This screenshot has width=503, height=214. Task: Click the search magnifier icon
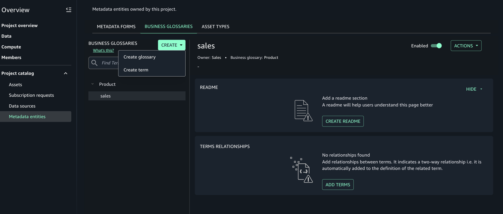(x=94, y=63)
